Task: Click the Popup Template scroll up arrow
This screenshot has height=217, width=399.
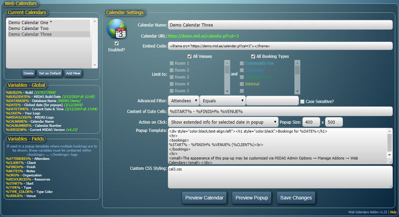Action: click(389, 131)
